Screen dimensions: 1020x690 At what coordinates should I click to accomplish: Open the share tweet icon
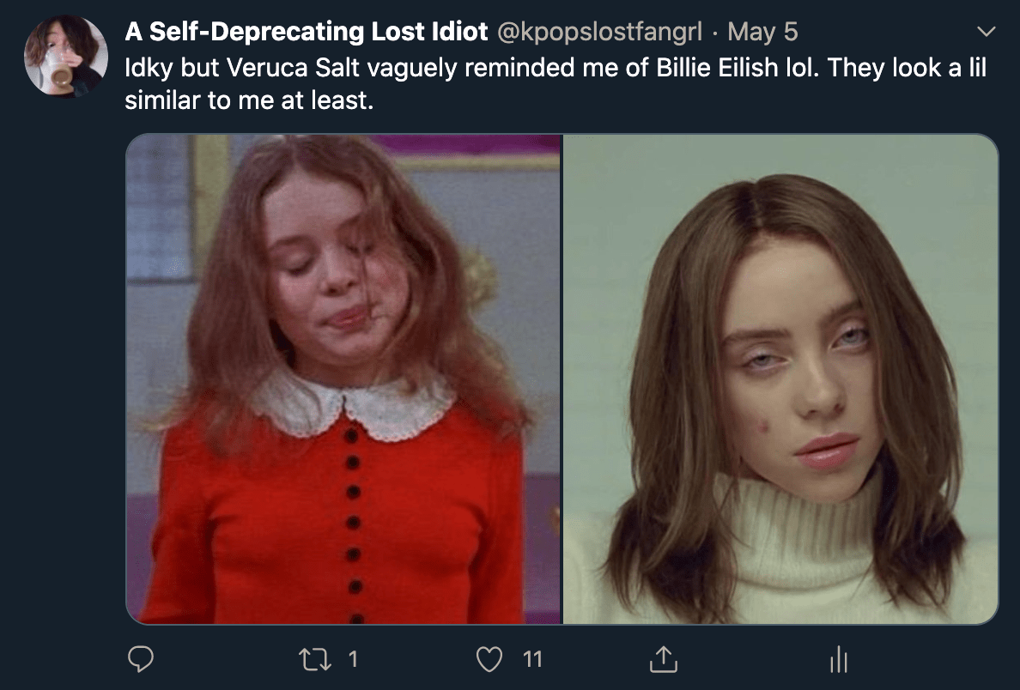point(661,658)
